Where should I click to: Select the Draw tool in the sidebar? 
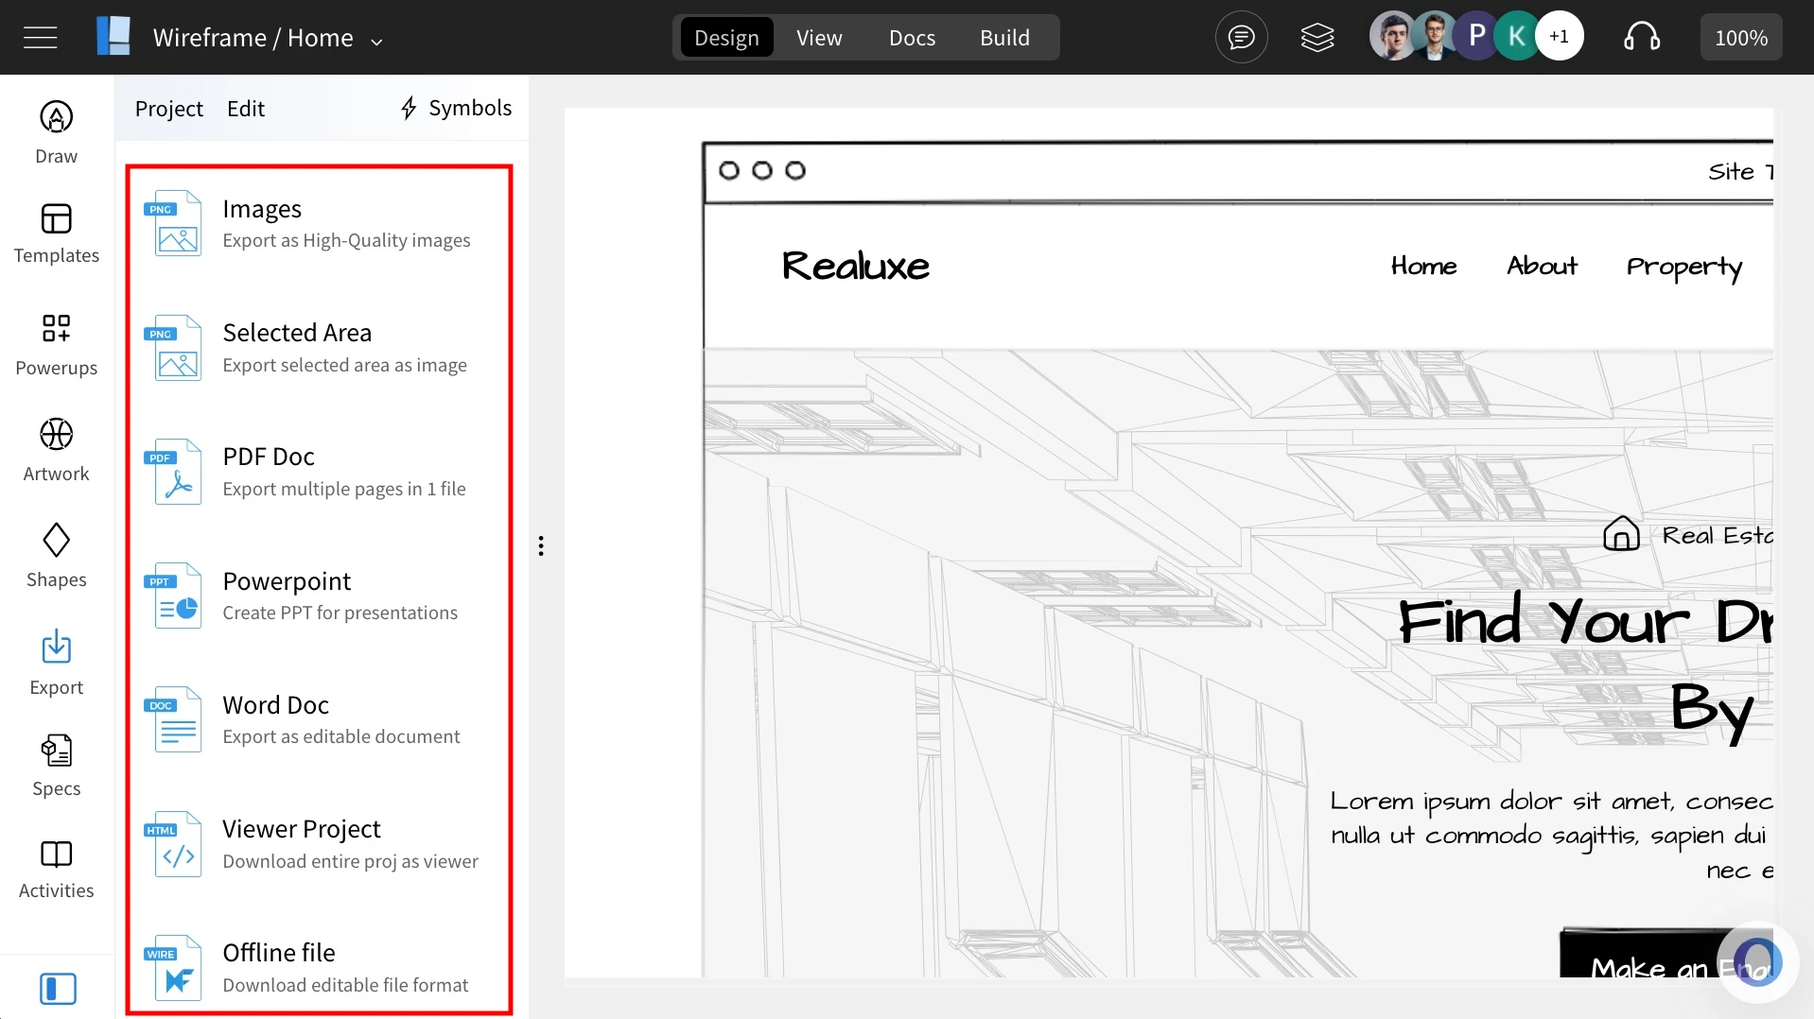tap(56, 132)
